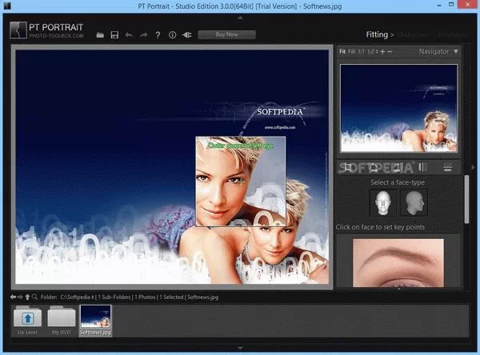Image resolution: width=480 pixels, height=355 pixels.
Task: Select the Softnews.jpg thumbnail
Action: [95, 320]
